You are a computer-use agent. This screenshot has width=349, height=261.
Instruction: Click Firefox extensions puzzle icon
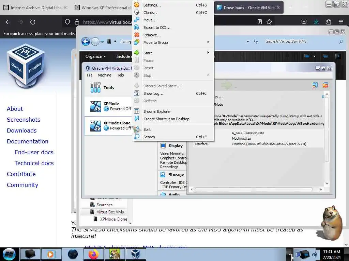(x=329, y=22)
